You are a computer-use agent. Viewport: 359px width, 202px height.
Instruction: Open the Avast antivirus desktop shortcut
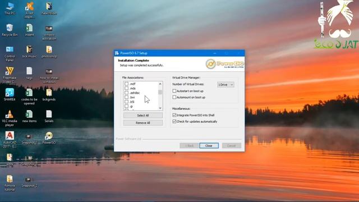29,10
